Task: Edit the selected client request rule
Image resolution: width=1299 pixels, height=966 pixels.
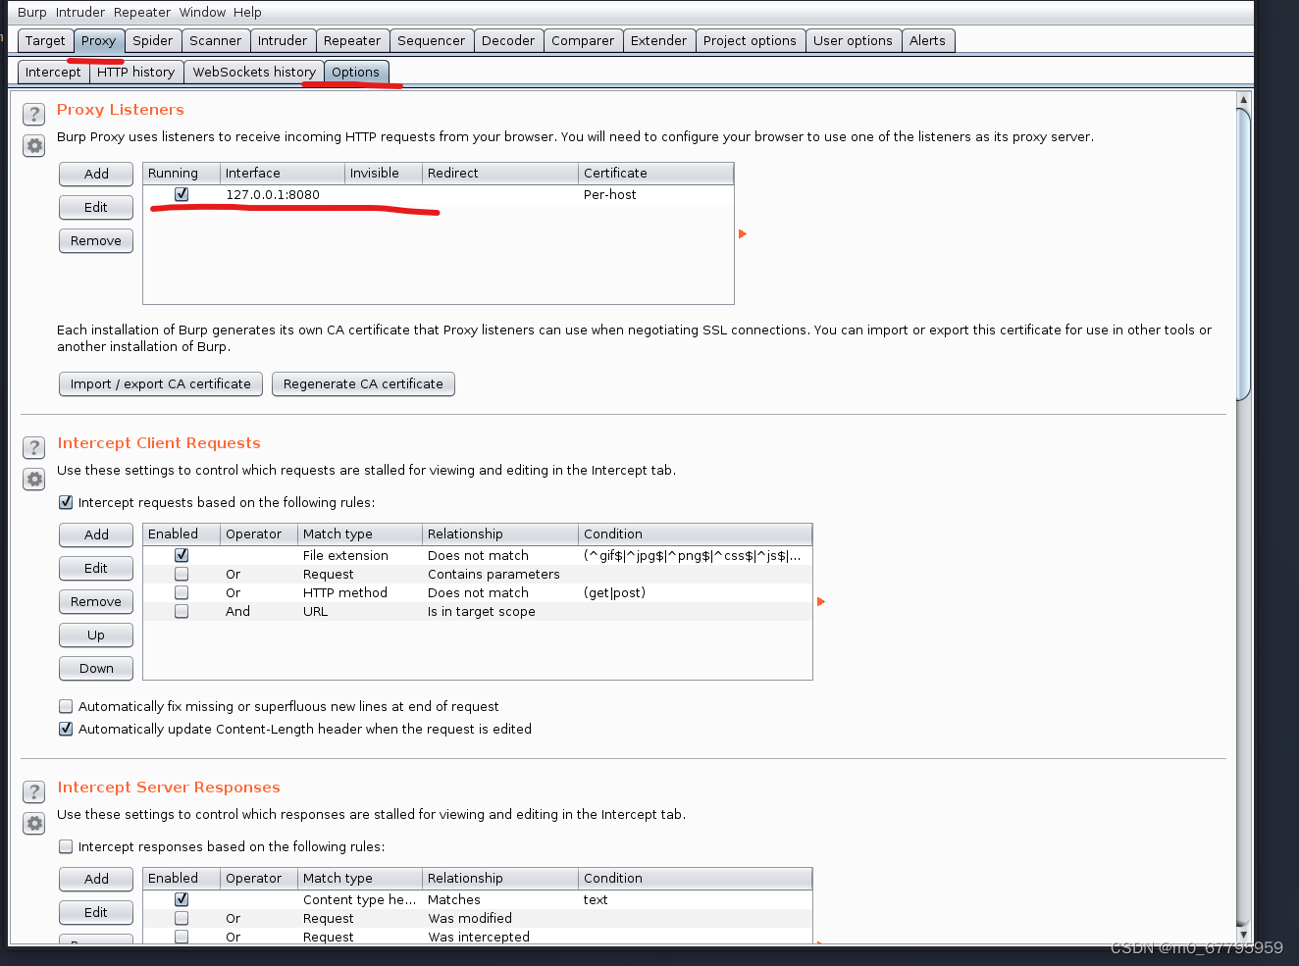Action: pos(96,568)
